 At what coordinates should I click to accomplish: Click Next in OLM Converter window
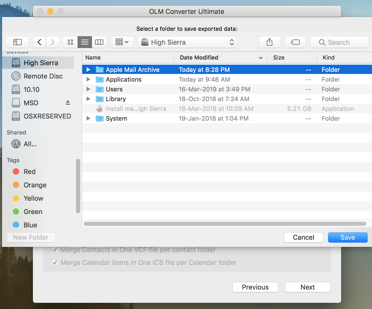tap(308, 287)
